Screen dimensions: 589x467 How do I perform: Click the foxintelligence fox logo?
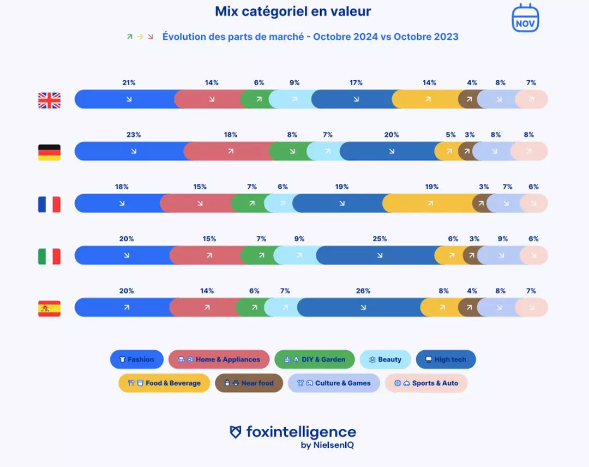[236, 432]
